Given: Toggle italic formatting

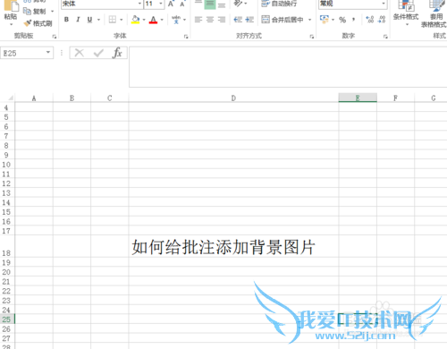Looking at the screenshot, I should [78, 20].
